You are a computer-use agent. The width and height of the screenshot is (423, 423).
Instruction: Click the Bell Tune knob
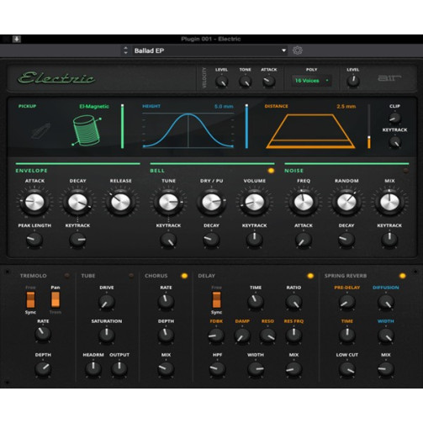(x=168, y=202)
